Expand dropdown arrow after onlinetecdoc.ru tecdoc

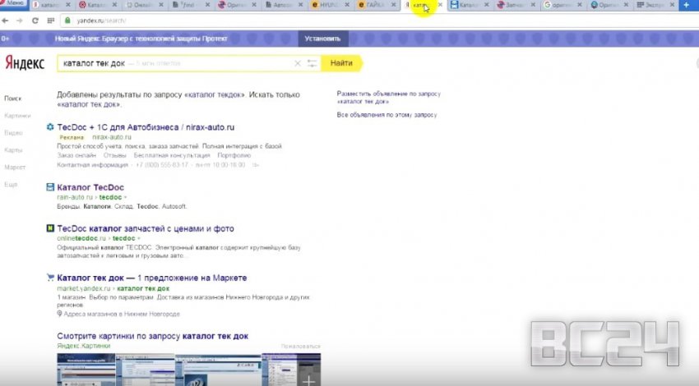(138, 238)
